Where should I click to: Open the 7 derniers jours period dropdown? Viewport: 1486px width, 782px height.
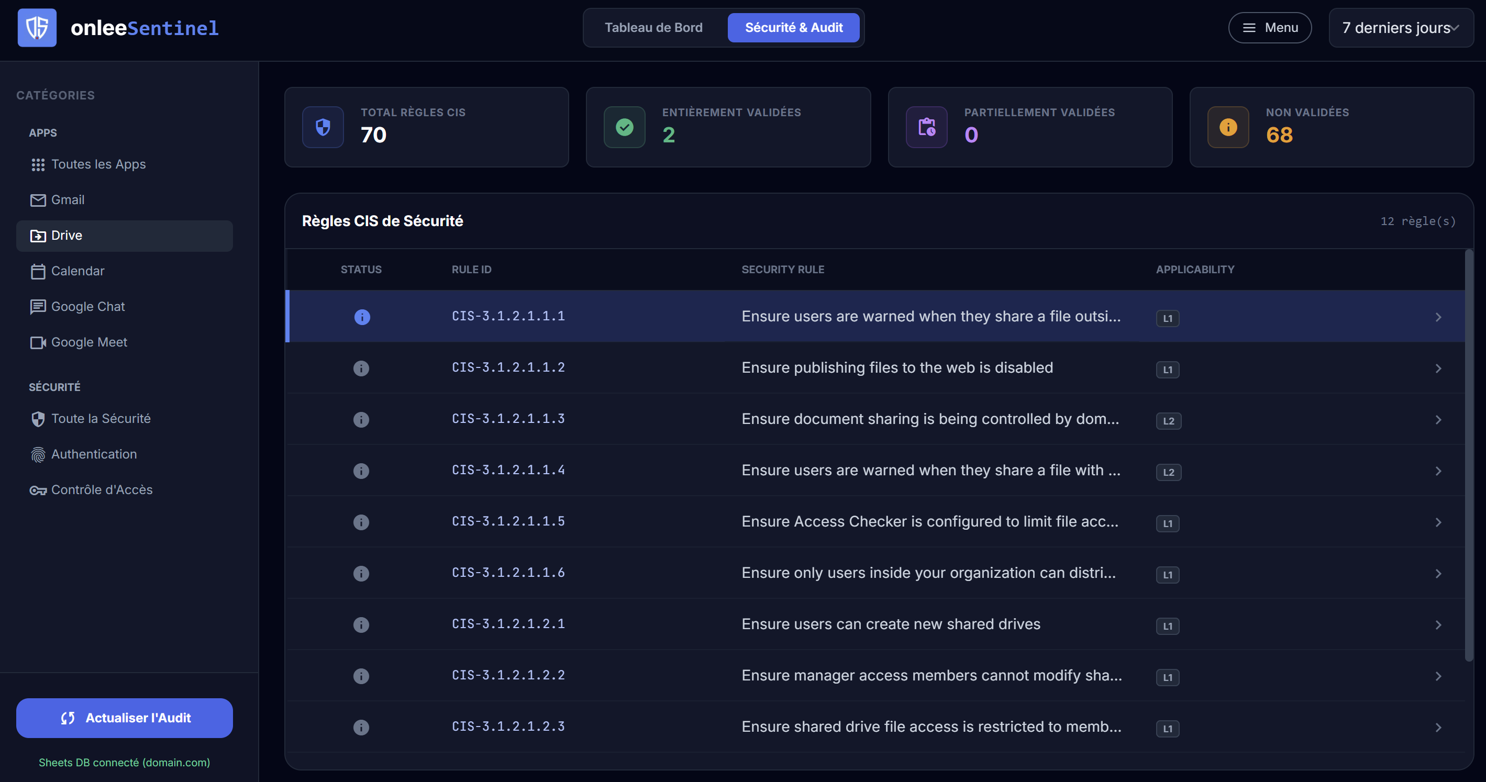tap(1401, 28)
